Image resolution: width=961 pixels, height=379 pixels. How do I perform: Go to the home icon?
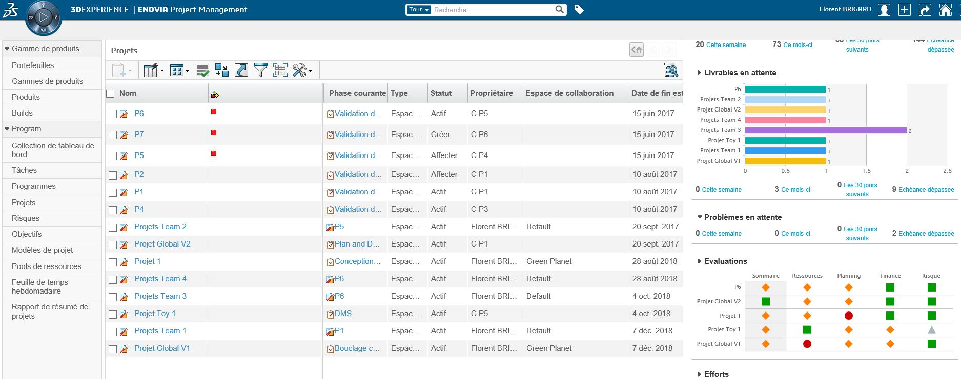click(x=946, y=10)
